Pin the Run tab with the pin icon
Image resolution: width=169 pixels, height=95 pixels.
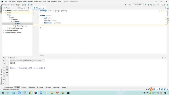[4, 83]
